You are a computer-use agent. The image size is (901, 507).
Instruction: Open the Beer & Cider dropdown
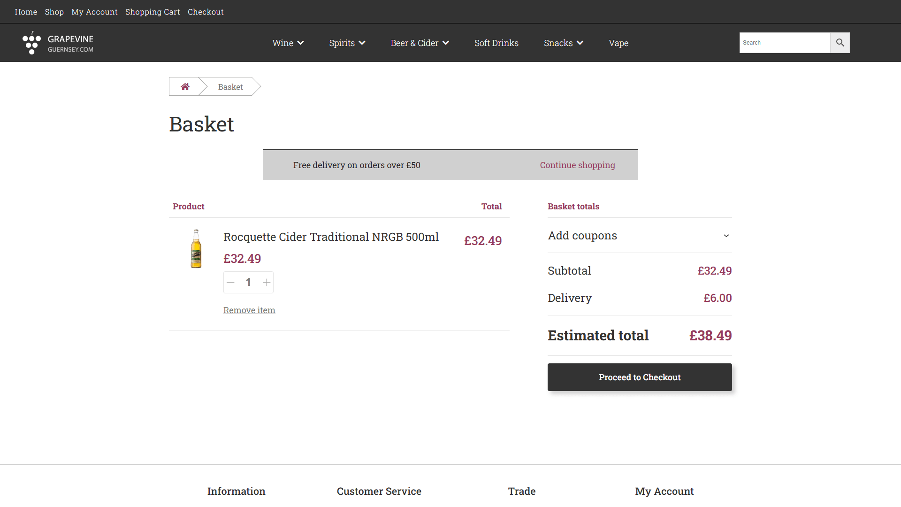click(x=420, y=43)
